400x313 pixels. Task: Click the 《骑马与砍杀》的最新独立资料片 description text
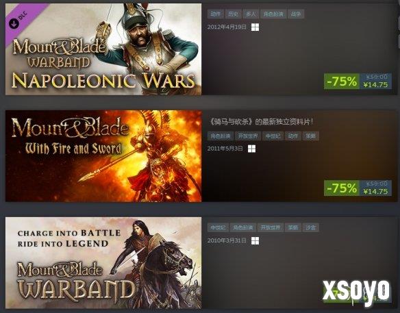tap(260, 122)
